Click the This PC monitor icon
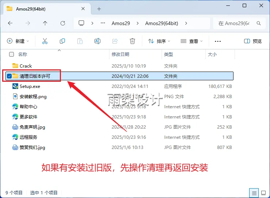The image size is (270, 198). click(x=81, y=23)
